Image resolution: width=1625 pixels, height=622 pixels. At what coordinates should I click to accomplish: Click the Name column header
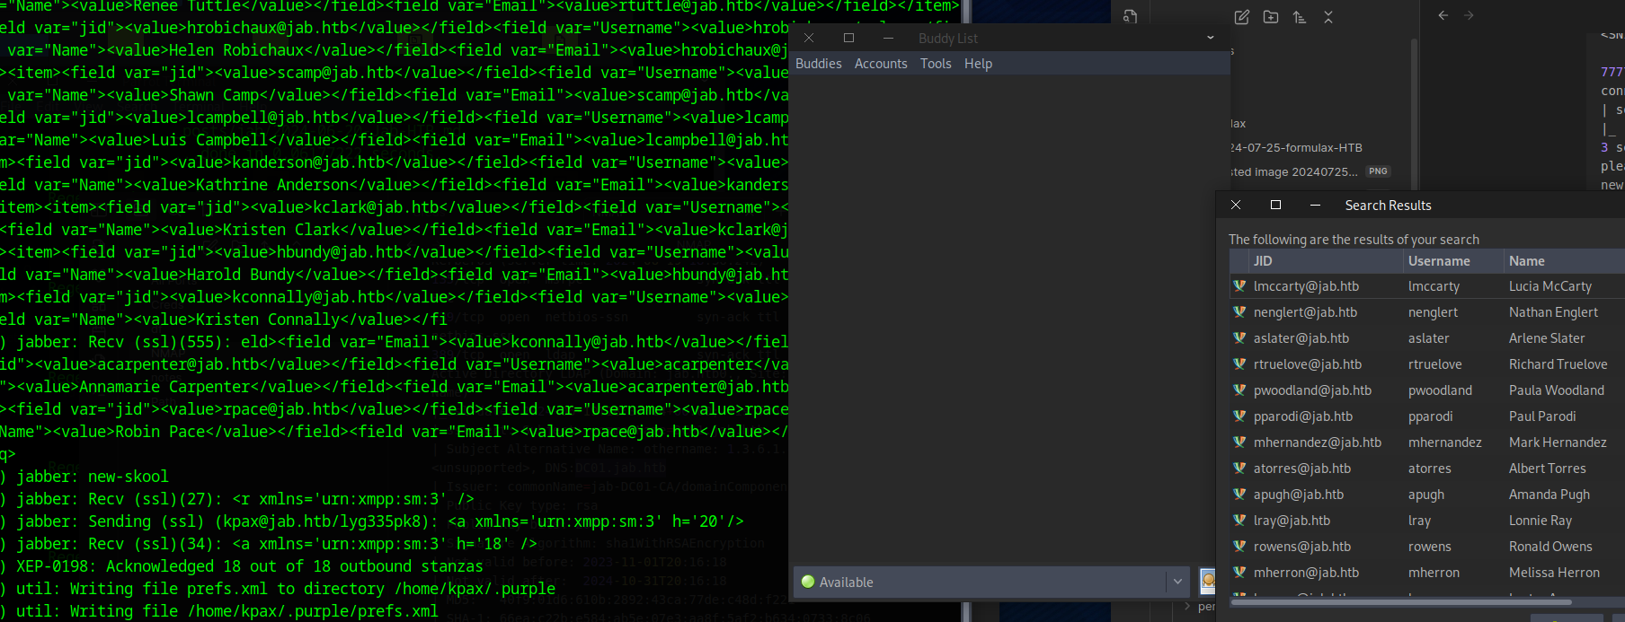1527,261
